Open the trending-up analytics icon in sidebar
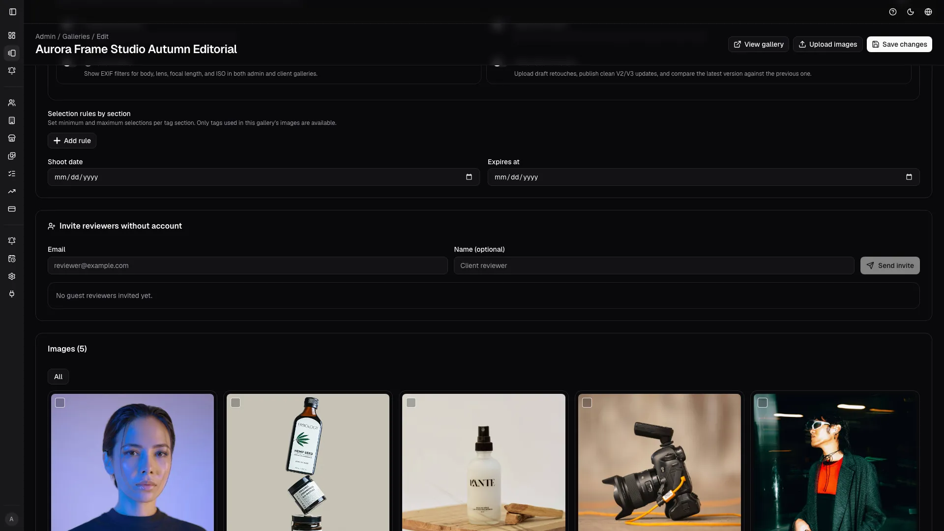 (x=12, y=191)
